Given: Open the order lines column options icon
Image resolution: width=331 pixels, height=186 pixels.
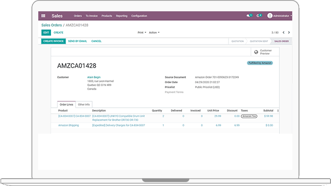Looking at the screenshot, I should [278, 111].
